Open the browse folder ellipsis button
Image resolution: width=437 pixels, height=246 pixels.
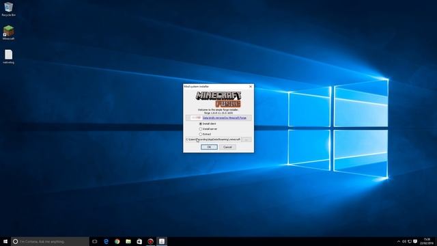point(246,139)
